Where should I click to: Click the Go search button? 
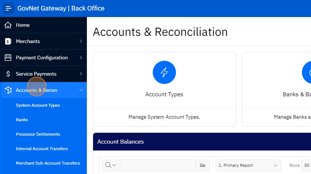click(x=203, y=165)
